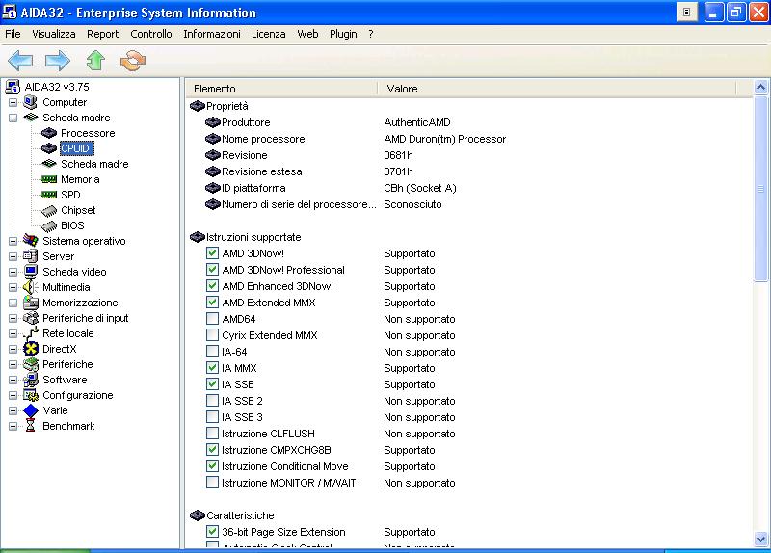This screenshot has height=553, width=771.
Task: Click the Valore column header
Action: [557, 89]
